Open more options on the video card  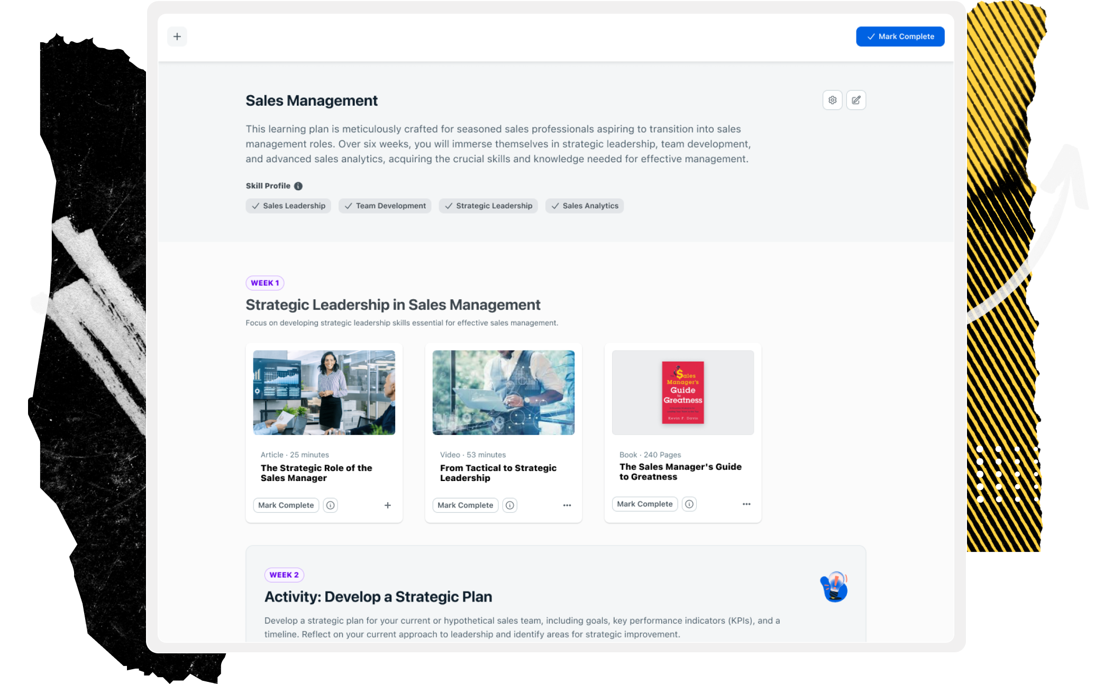(567, 505)
